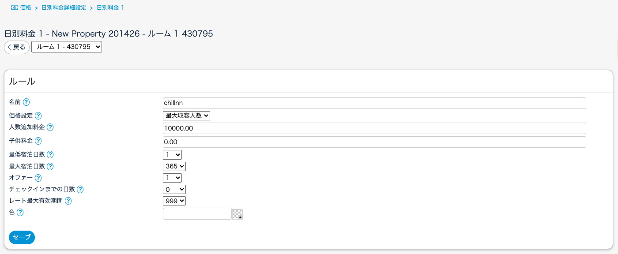Viewport: 618px width, 254px height.
Task: Open the color picker swatch
Action: coord(237,214)
